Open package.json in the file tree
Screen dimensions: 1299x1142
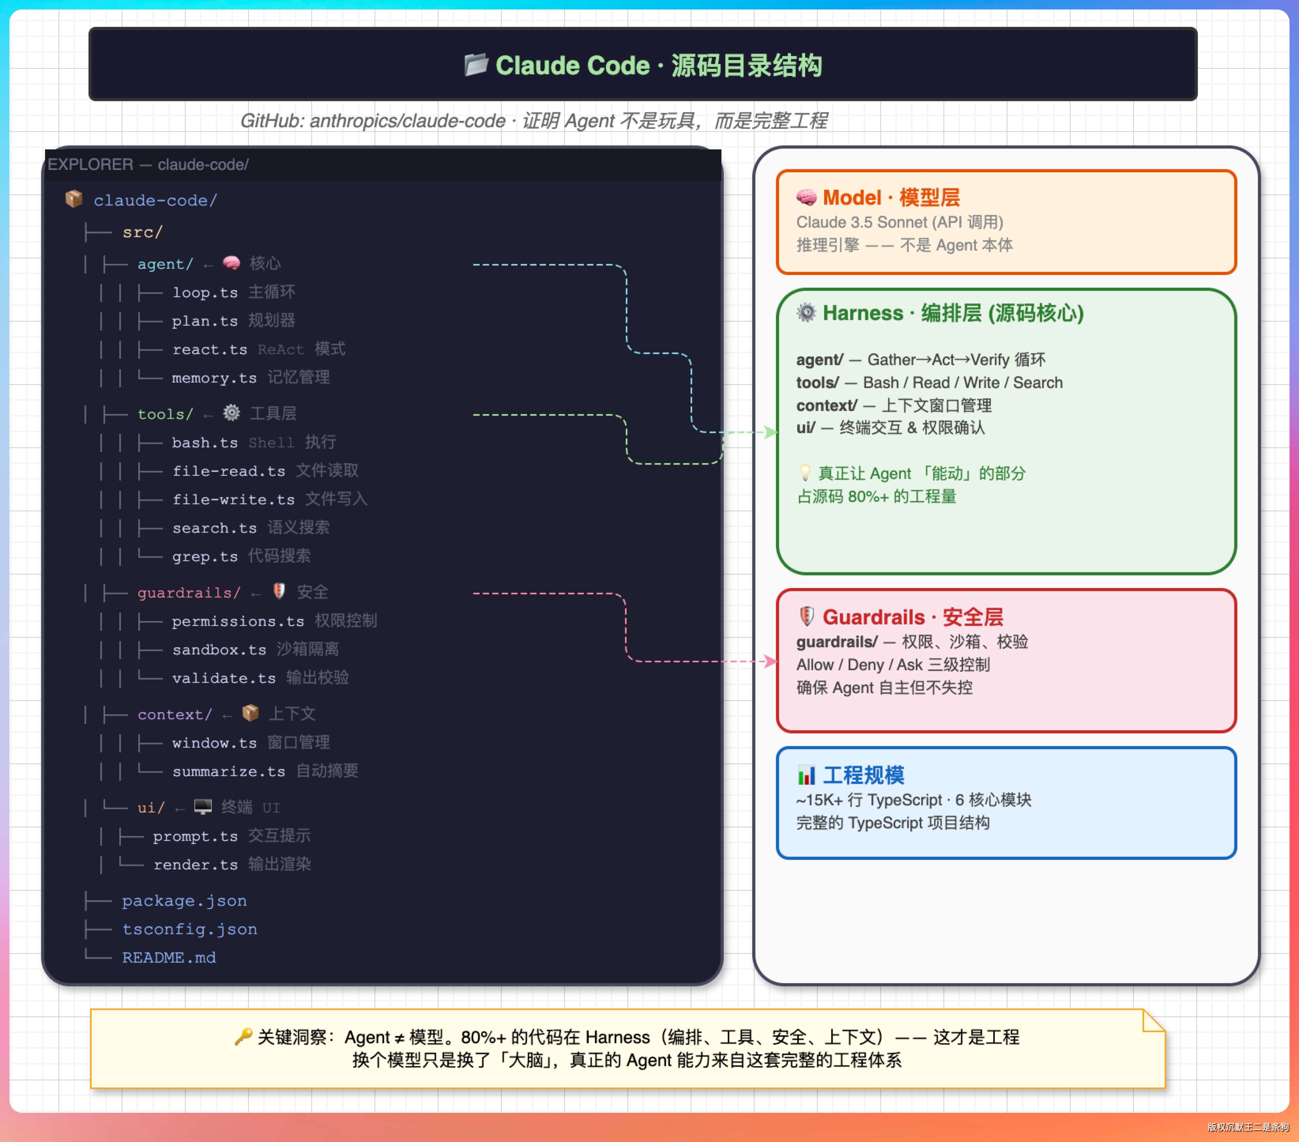[184, 901]
